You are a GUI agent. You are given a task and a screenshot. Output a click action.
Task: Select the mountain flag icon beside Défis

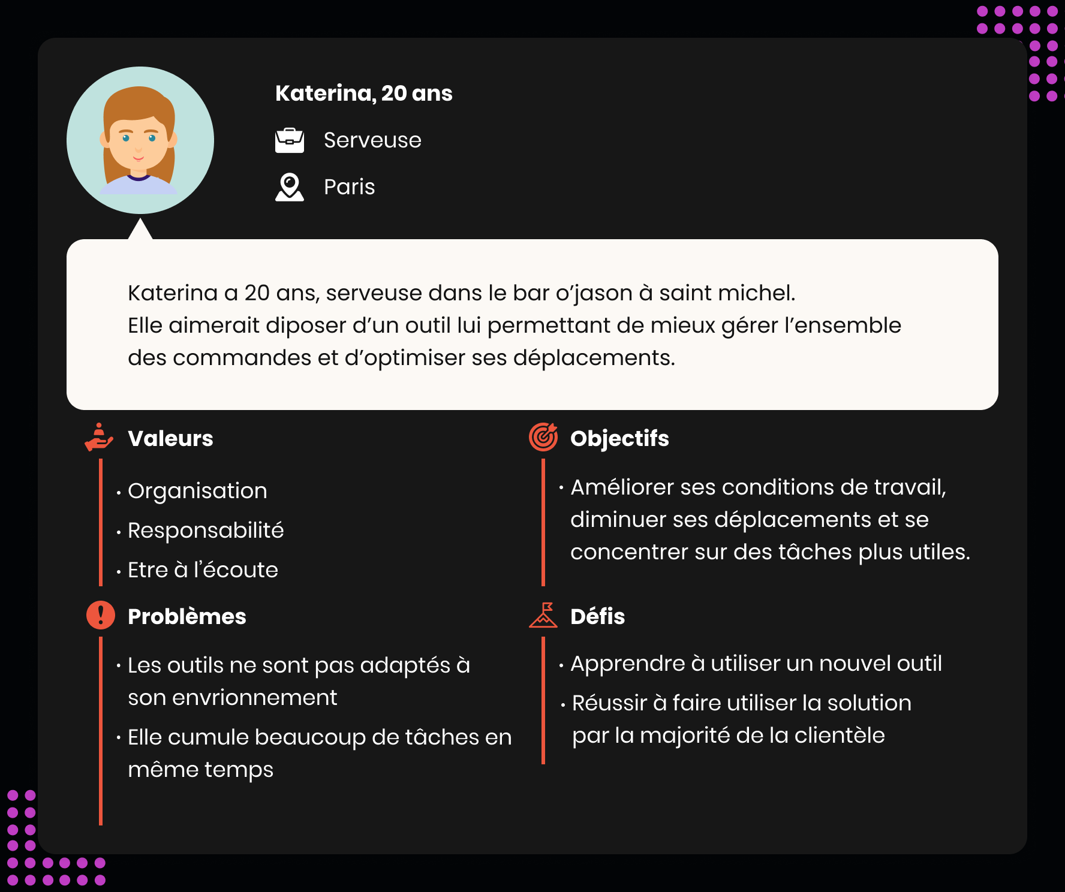click(x=543, y=616)
